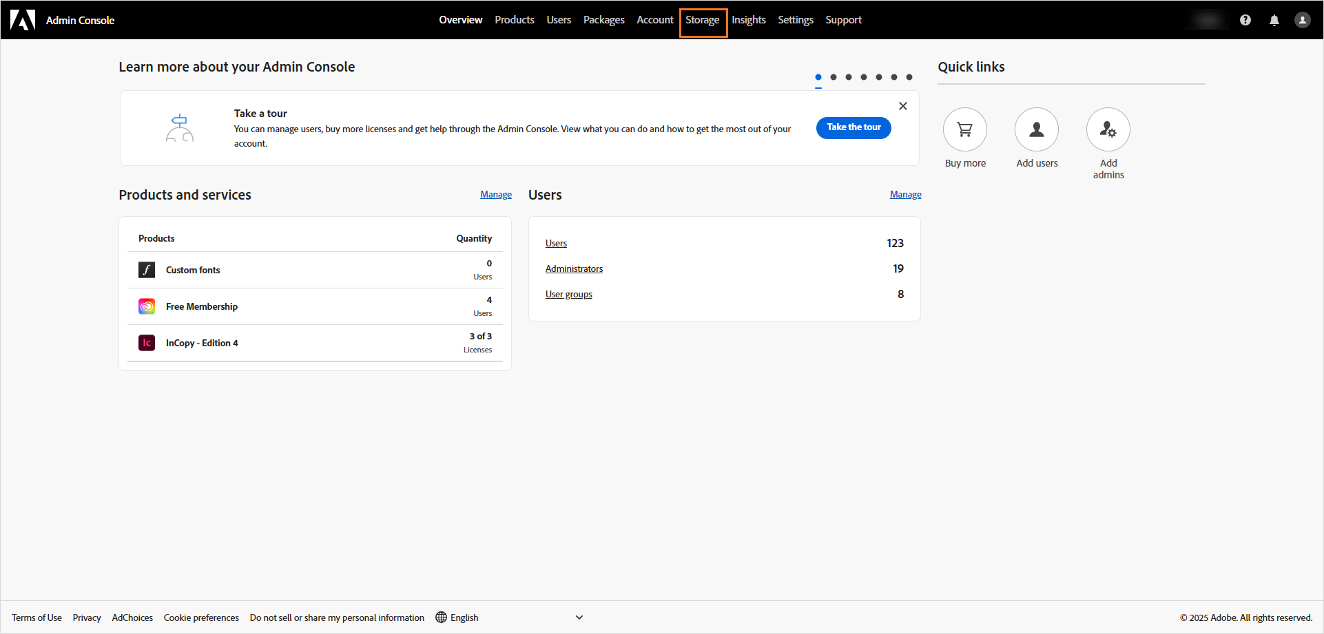Open the Insights tab
Screen dimensions: 1324x634
pos(749,20)
